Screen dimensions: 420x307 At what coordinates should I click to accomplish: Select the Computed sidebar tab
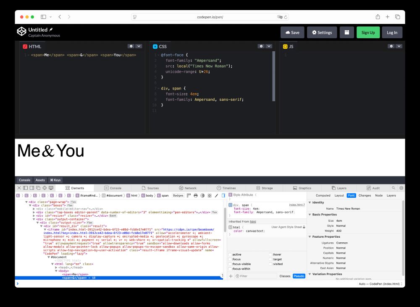click(x=323, y=196)
